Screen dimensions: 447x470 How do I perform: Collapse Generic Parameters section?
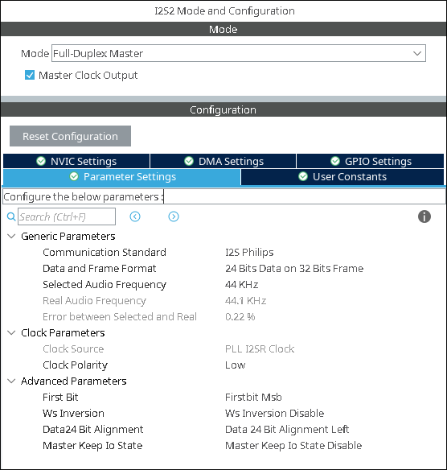tap(11, 236)
